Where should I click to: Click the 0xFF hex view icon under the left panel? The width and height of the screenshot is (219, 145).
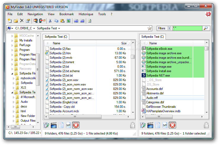click(68, 125)
